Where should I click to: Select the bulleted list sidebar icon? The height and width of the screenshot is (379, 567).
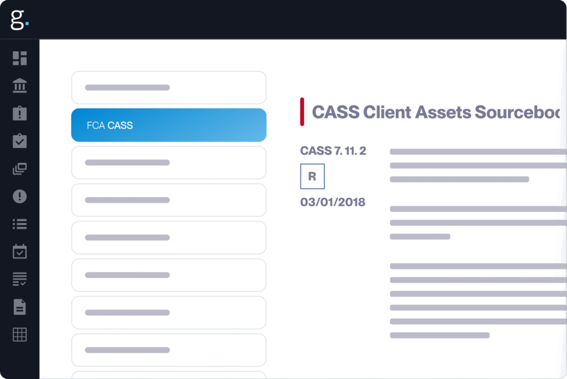(x=20, y=224)
